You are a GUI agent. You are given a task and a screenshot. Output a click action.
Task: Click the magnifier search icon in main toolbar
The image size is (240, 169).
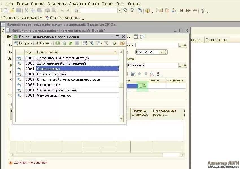pos(76,10)
